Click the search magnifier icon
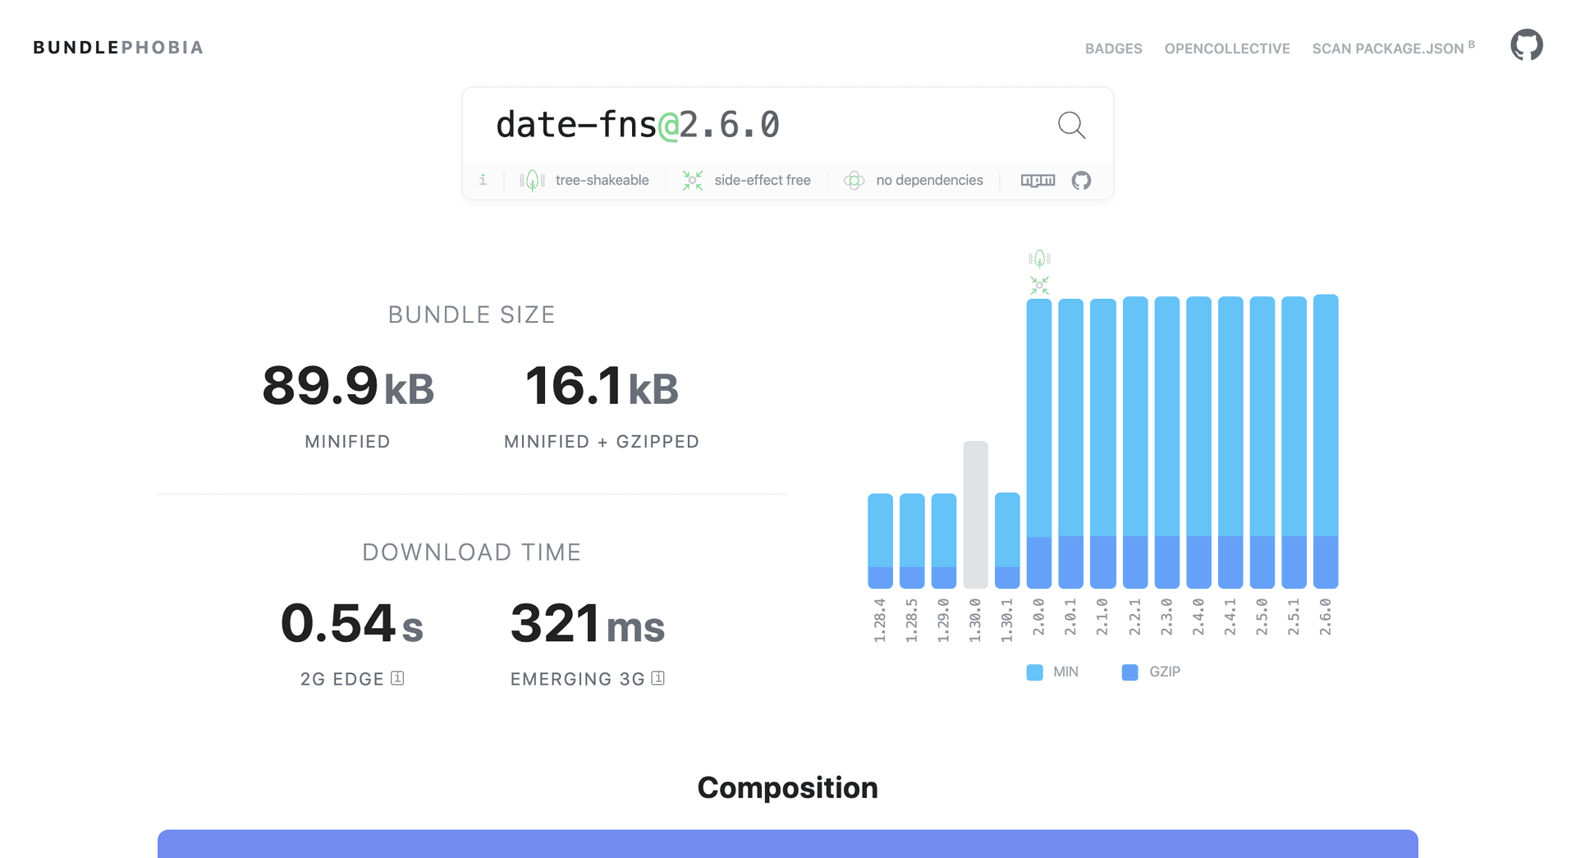Viewport: 1576px width, 858px height. click(x=1071, y=125)
